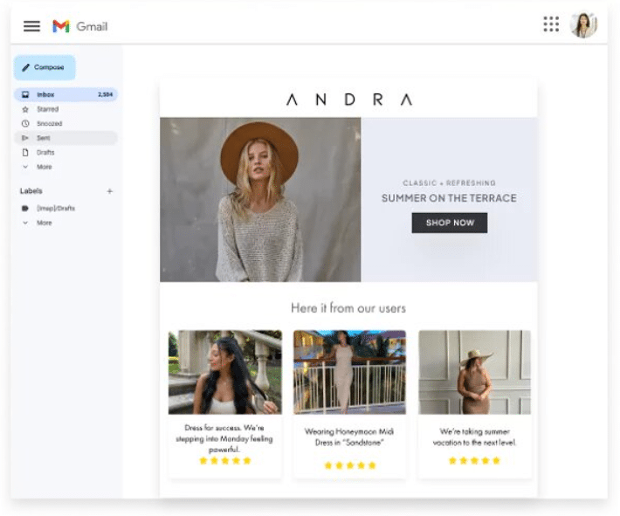Viewport: 620px width, 516px height.
Task: Open the hamburger main menu
Action: pos(31,26)
